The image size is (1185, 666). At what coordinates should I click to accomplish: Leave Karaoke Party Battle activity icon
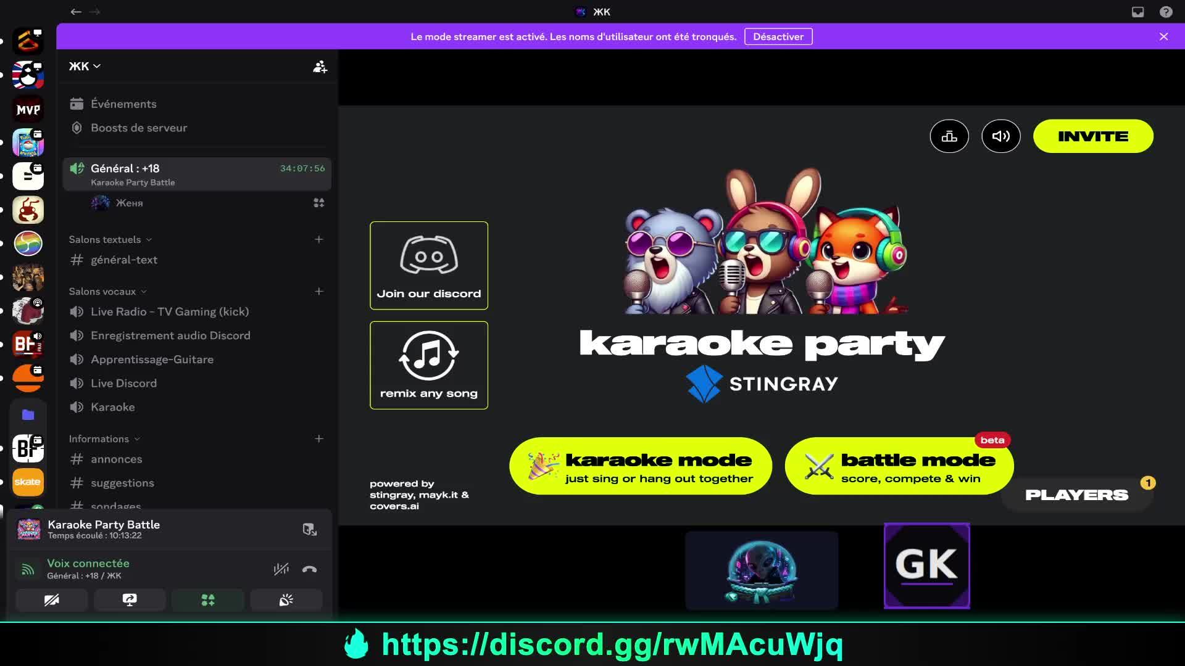click(310, 529)
